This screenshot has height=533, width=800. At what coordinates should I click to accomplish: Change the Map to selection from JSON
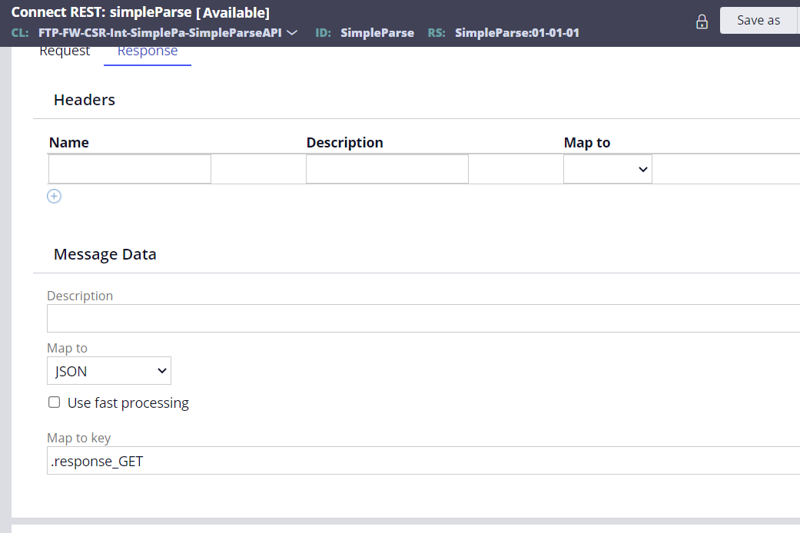(108, 370)
